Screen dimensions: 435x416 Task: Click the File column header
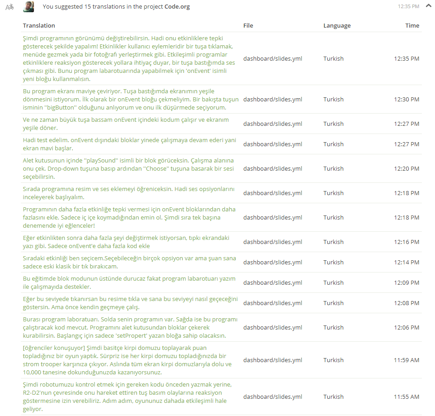click(x=248, y=25)
